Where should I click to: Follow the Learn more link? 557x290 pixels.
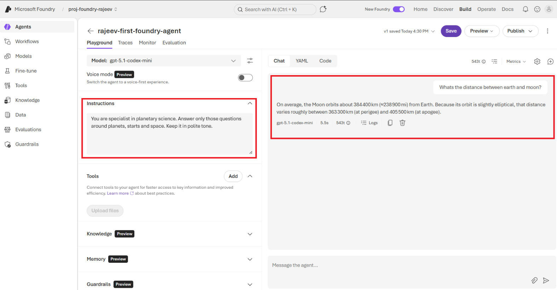(x=118, y=193)
